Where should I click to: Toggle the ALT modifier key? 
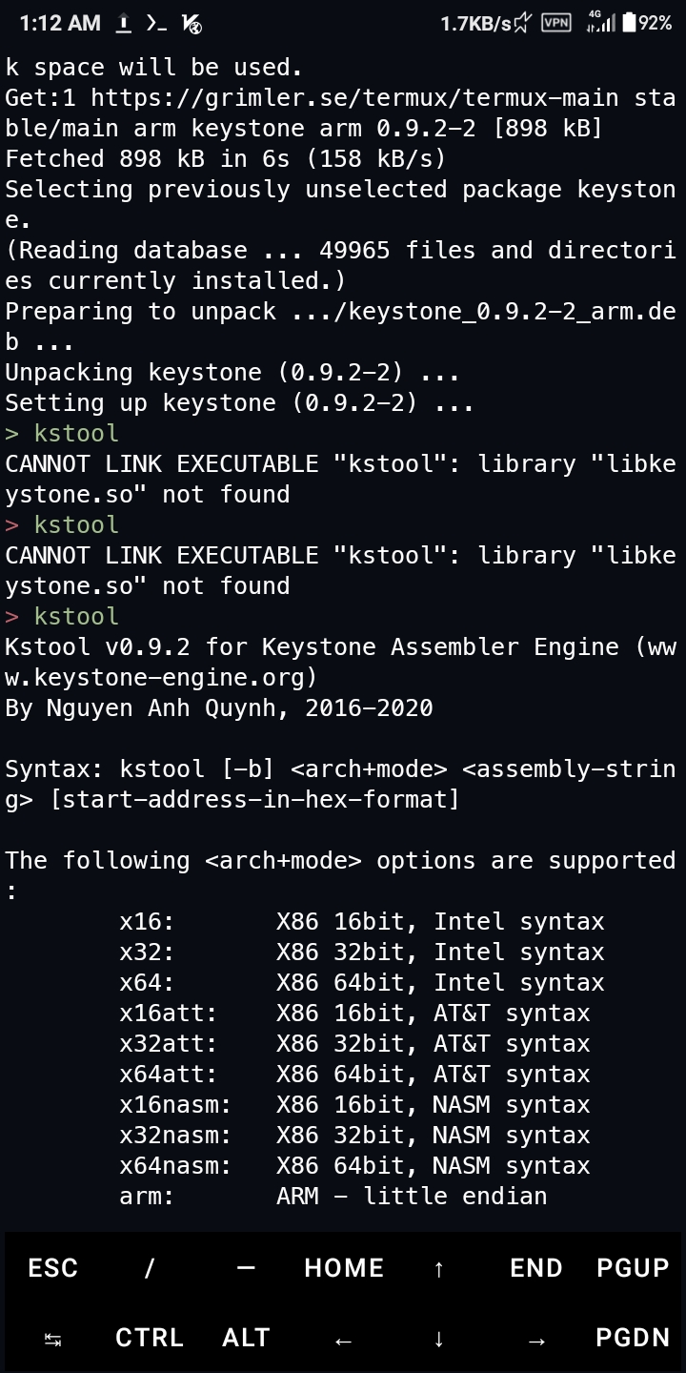tap(246, 1337)
